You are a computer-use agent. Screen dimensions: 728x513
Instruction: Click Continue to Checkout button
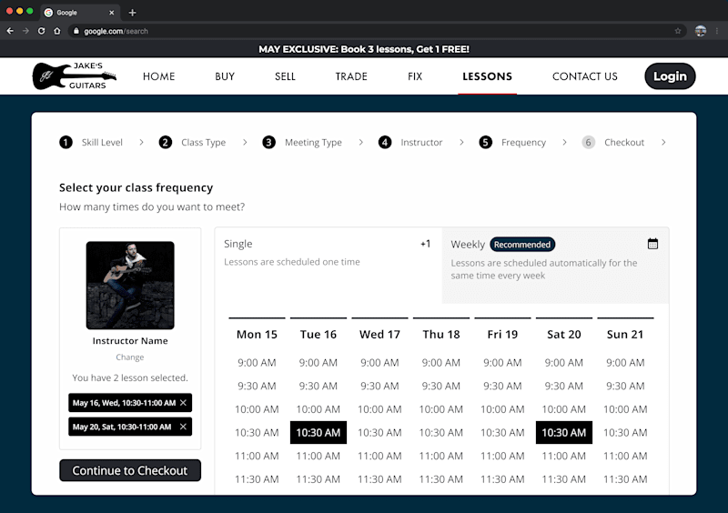click(x=130, y=470)
